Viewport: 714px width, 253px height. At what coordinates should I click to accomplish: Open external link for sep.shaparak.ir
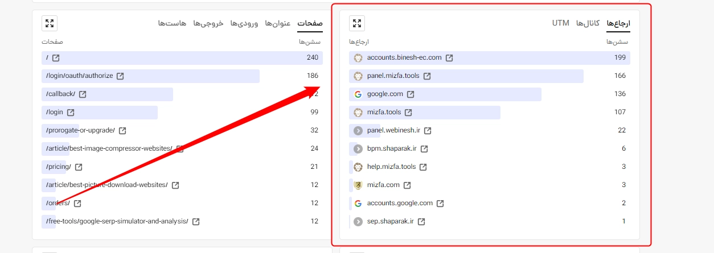point(421,222)
